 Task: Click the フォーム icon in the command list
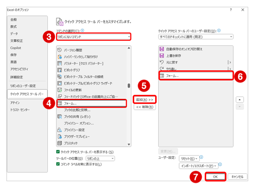(x=60, y=103)
